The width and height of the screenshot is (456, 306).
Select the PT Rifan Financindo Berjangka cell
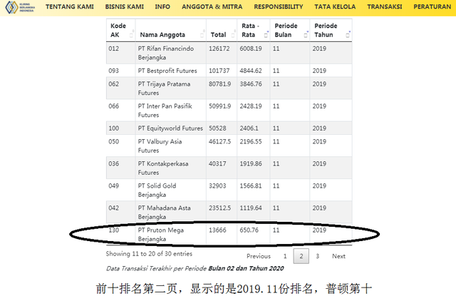[171, 53]
